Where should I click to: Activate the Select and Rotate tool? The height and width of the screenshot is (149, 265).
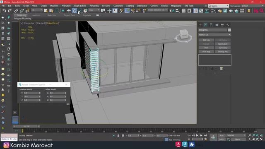click(75, 11)
